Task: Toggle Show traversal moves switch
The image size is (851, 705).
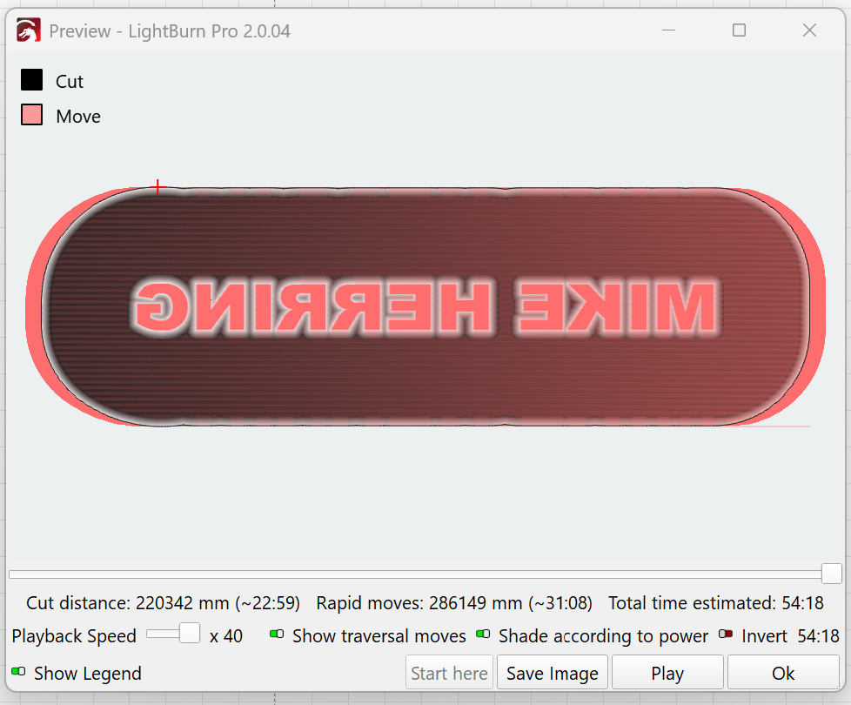Action: point(277,634)
